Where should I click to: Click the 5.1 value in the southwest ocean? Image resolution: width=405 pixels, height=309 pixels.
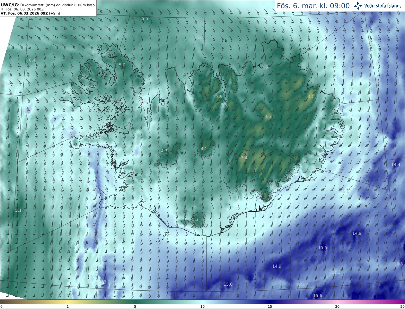coord(18,210)
